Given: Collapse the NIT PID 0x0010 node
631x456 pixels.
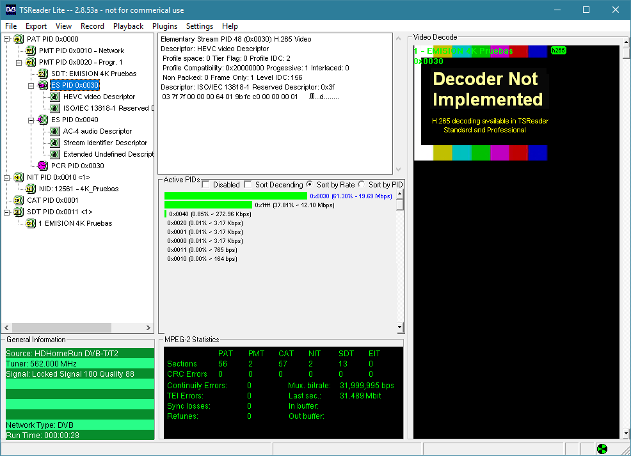Looking at the screenshot, I should coord(7,177).
